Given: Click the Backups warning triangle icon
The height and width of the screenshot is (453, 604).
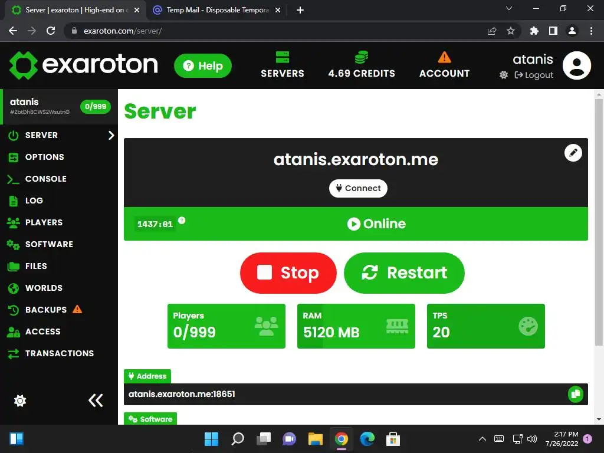Looking at the screenshot, I should point(77,309).
